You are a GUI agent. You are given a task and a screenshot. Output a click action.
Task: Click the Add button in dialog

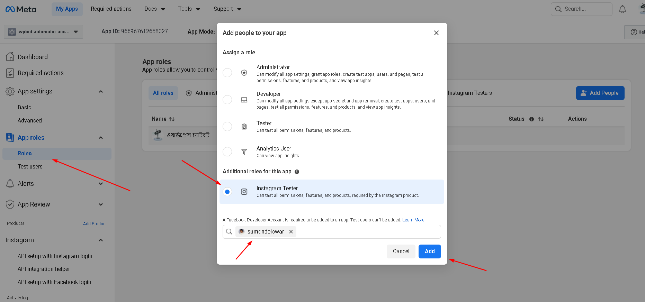(x=429, y=251)
